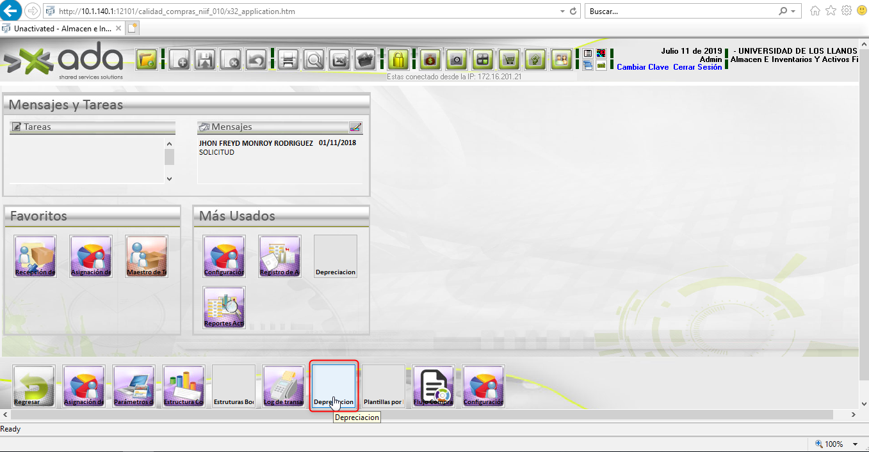
Task: Click the green padlock toolbar icon
Action: click(398, 60)
